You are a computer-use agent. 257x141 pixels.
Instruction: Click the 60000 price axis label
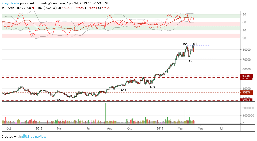(x=246, y=69)
